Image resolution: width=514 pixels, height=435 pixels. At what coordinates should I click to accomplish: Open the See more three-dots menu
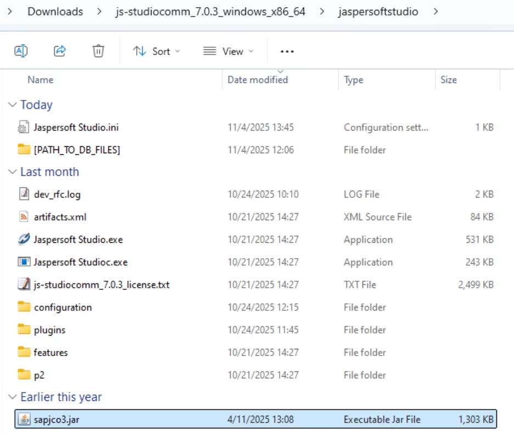click(287, 52)
